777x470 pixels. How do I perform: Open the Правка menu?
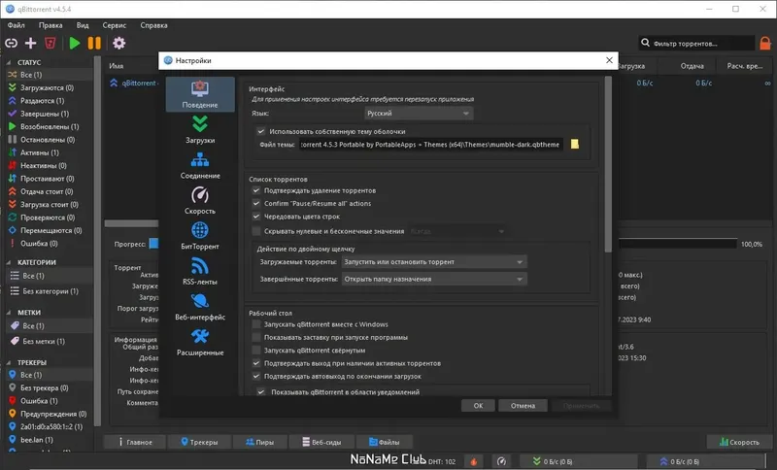(51, 25)
